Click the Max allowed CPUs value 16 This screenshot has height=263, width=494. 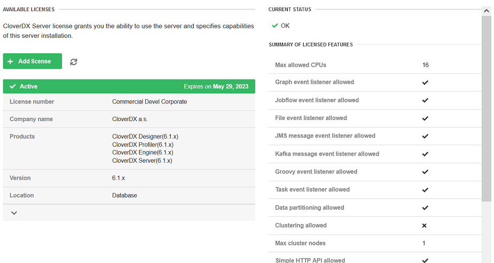coord(425,65)
